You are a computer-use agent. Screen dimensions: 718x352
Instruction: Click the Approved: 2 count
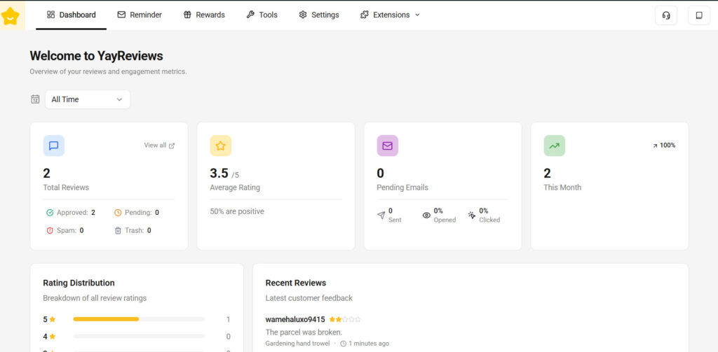click(x=71, y=213)
